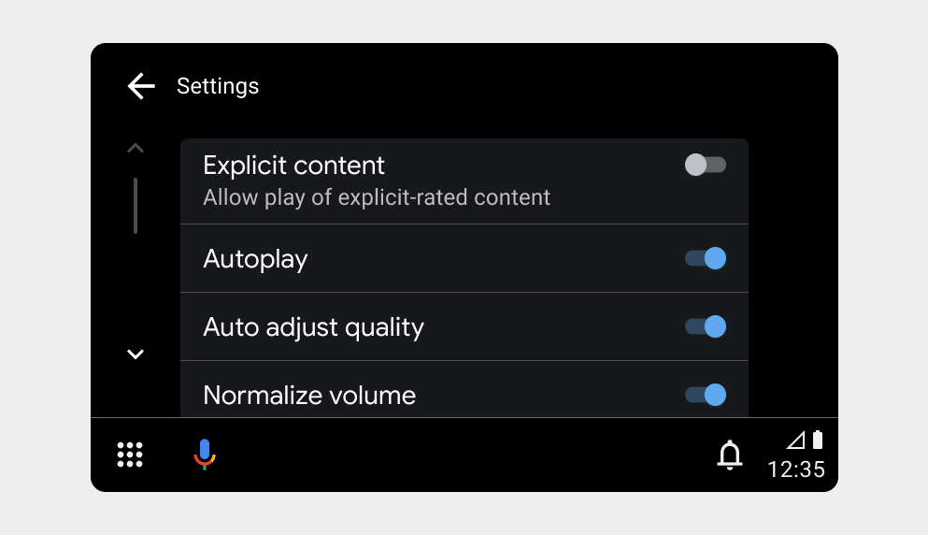Click the battery status icon
Screen dimensions: 928x535
click(818, 440)
